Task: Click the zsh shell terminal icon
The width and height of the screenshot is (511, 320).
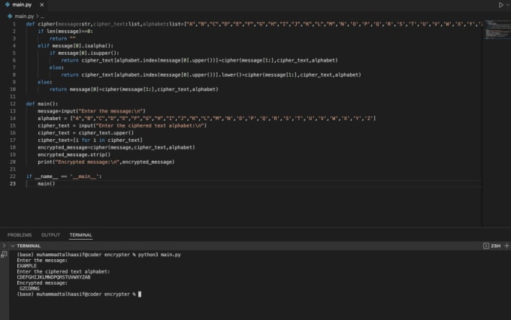Action: (486, 246)
